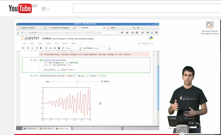Close the Jupyter Project tab
This screenshot has height=135, width=221.
click(45, 28)
